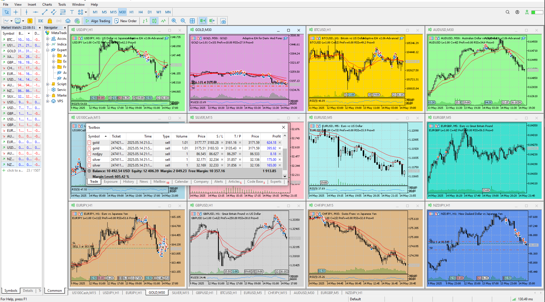Toggle chart auto scroll to end
Screen dimensions: 545x302
[x=203, y=21]
